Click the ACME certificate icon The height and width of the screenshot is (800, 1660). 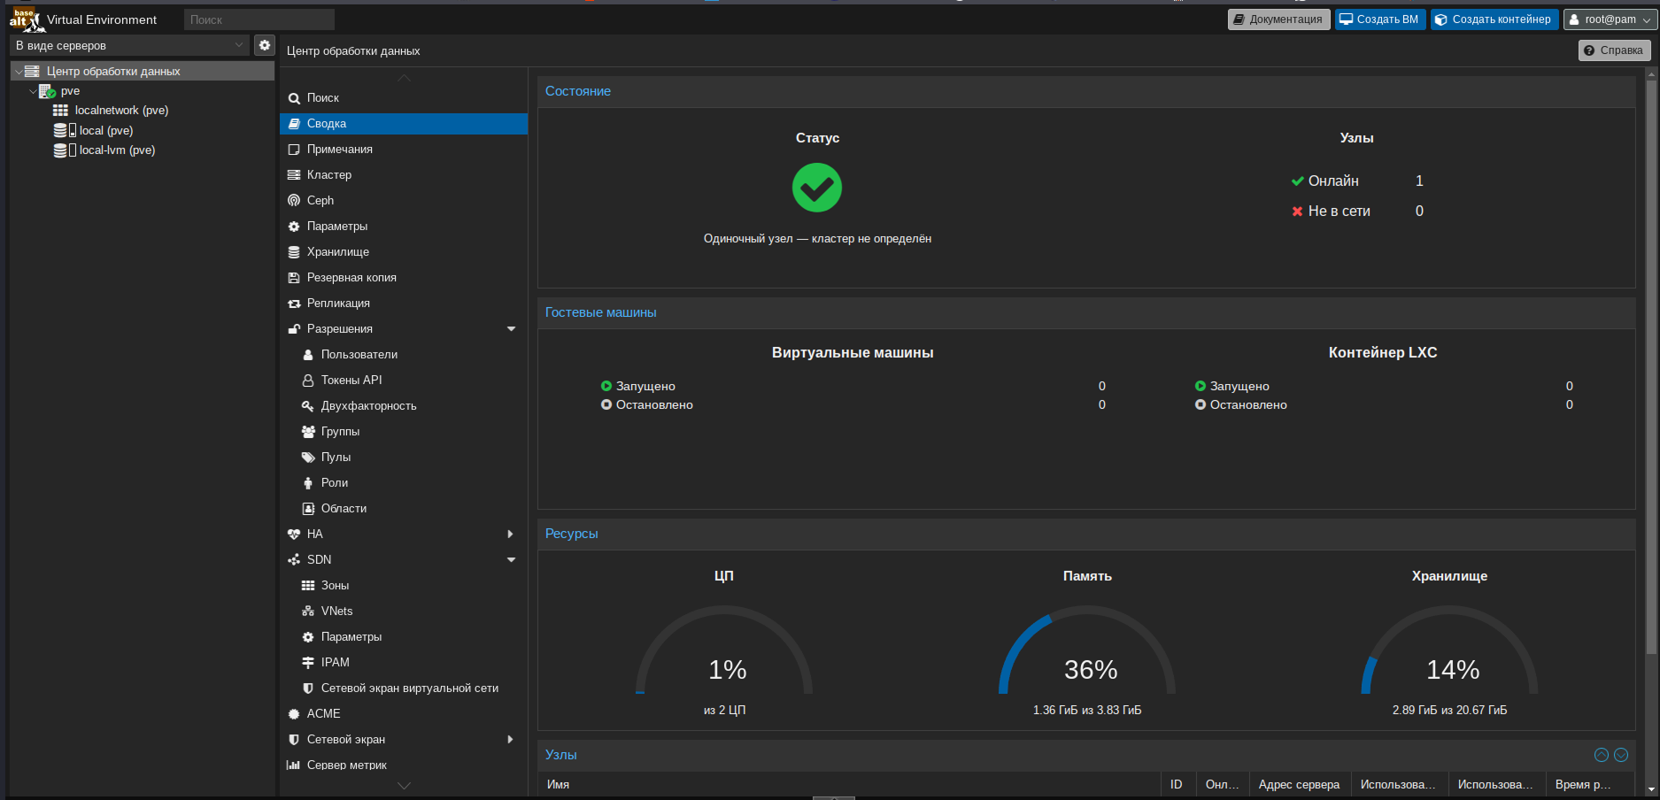294,714
